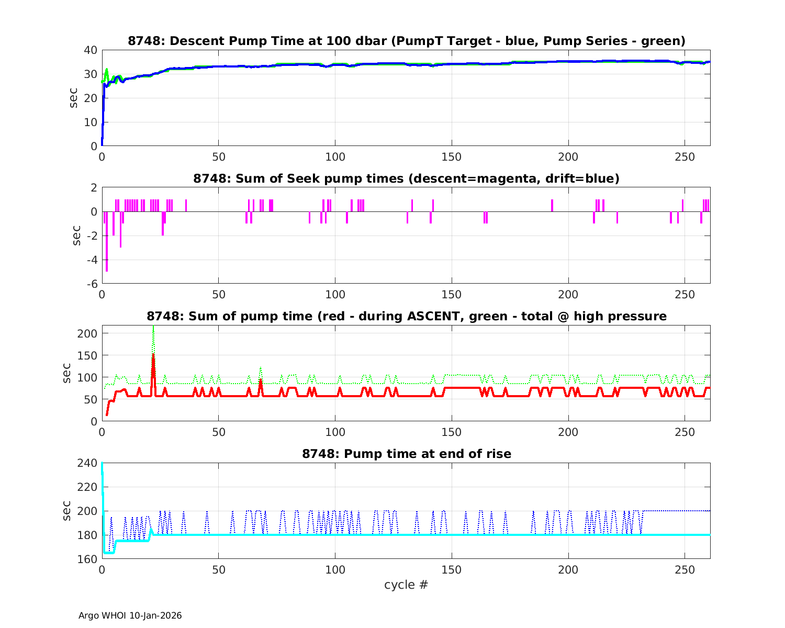Click the Argo WHOI 10-Jan-2026 footer text

(x=130, y=615)
